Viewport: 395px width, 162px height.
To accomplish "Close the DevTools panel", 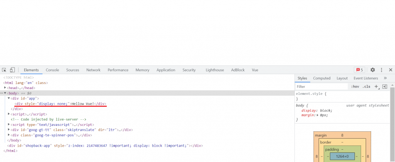I will pyautogui.click(x=390, y=70).
